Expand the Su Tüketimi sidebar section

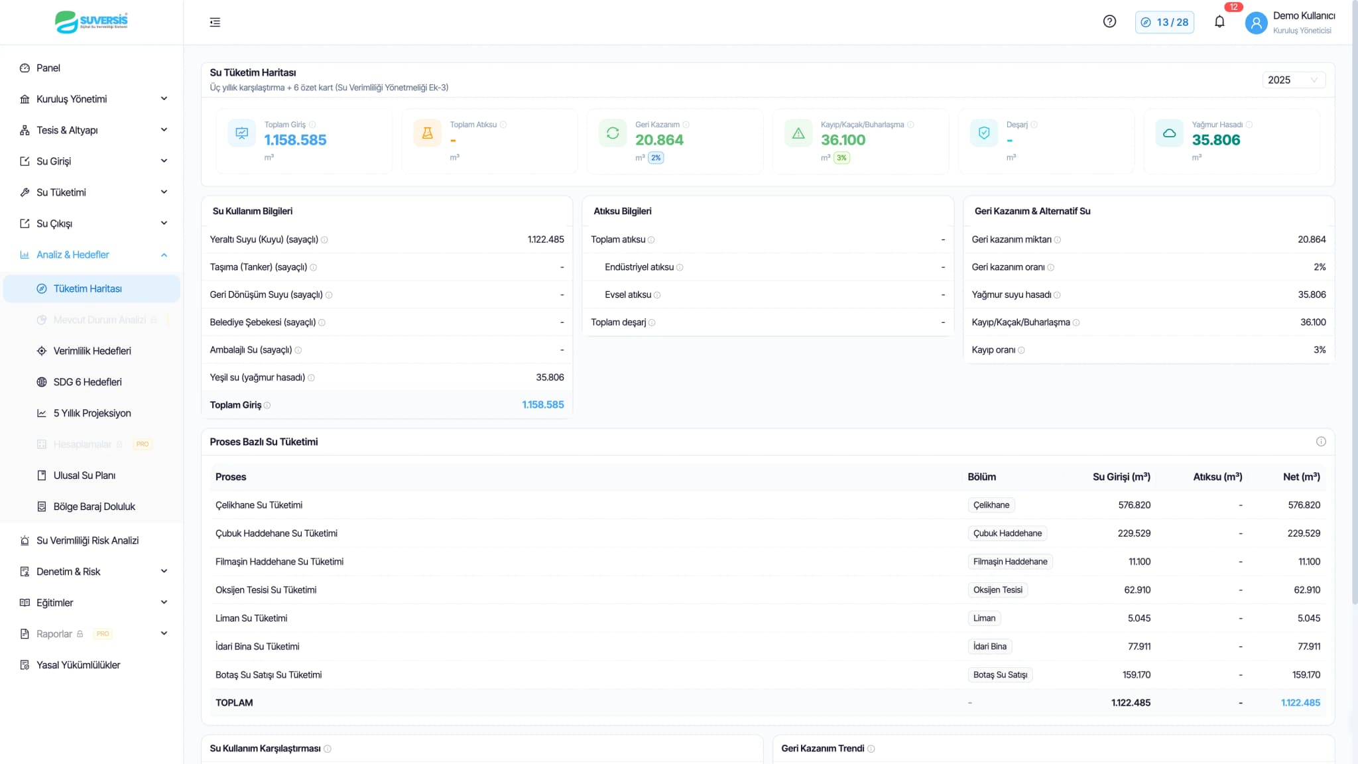click(x=93, y=192)
